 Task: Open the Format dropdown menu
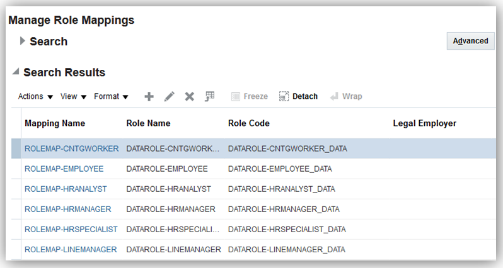click(111, 96)
